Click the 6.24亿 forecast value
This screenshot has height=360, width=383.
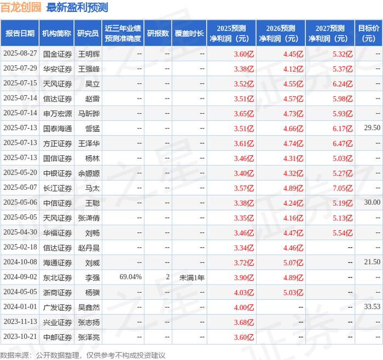pos(343,84)
